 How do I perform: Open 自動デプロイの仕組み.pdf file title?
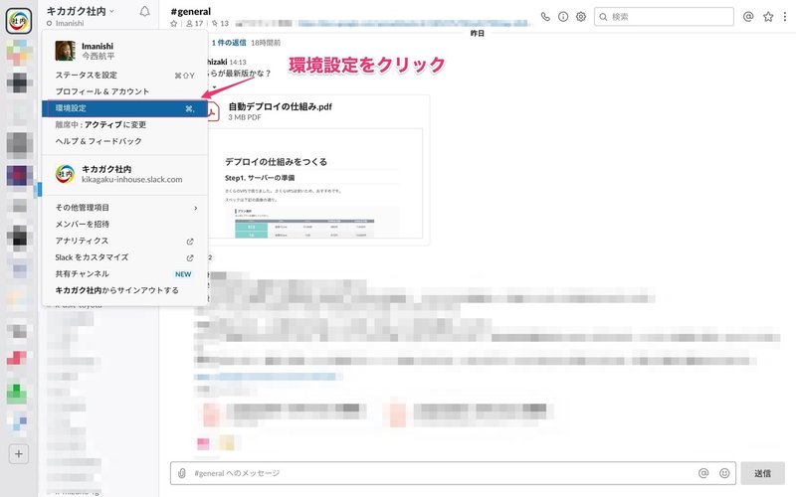coord(281,106)
